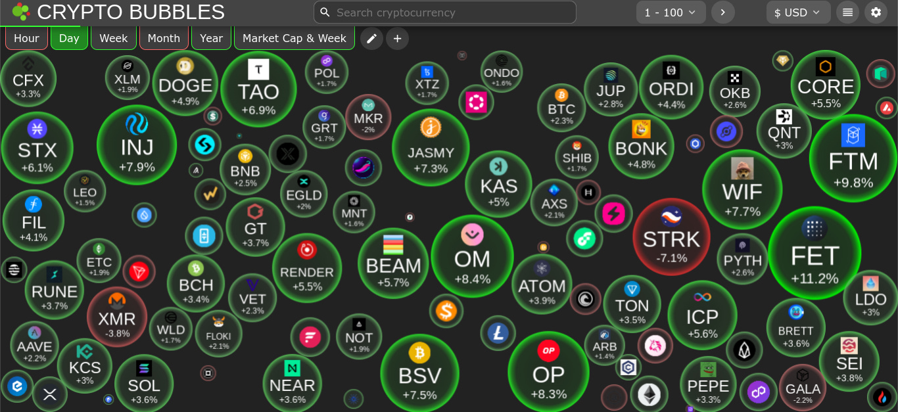
Task: Open the PYTH bubble
Action: (x=742, y=260)
